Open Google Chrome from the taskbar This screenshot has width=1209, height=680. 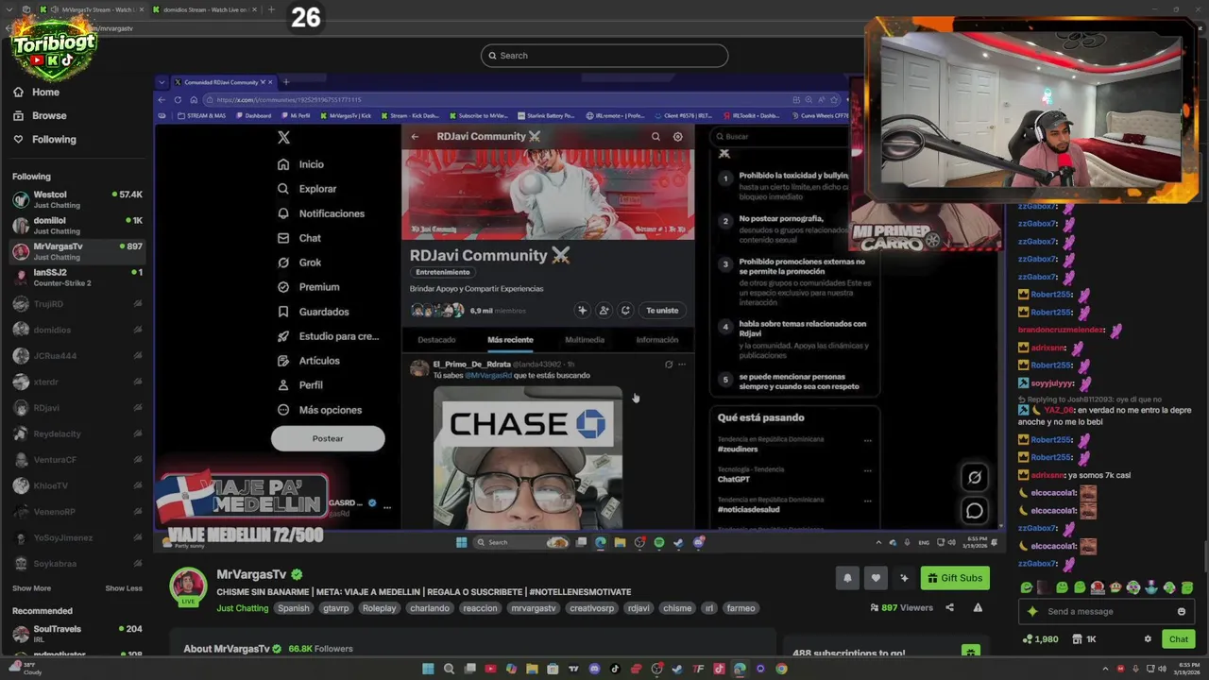(781, 669)
